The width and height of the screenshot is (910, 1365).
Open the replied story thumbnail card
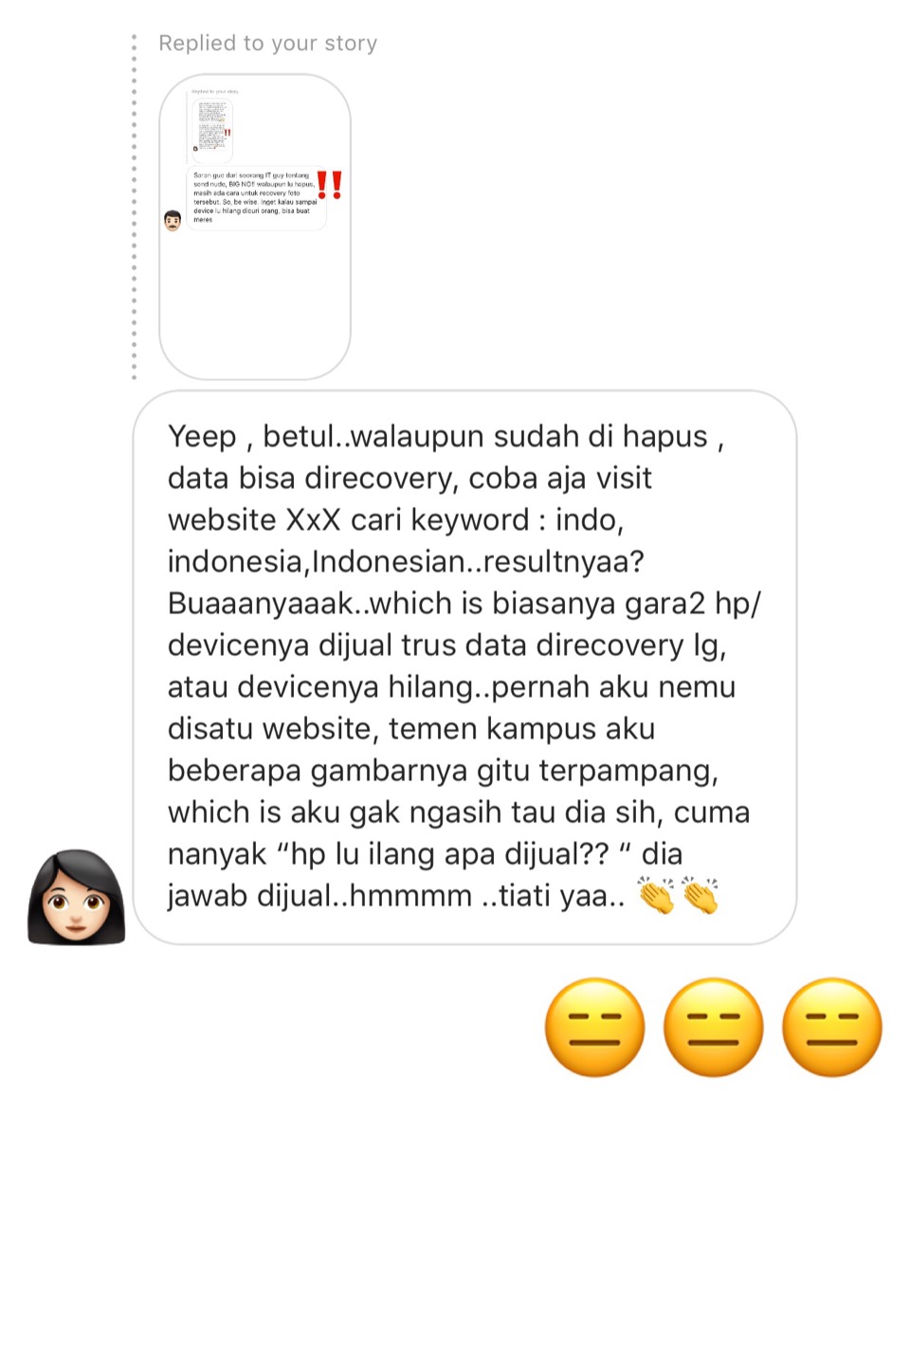[x=255, y=227]
